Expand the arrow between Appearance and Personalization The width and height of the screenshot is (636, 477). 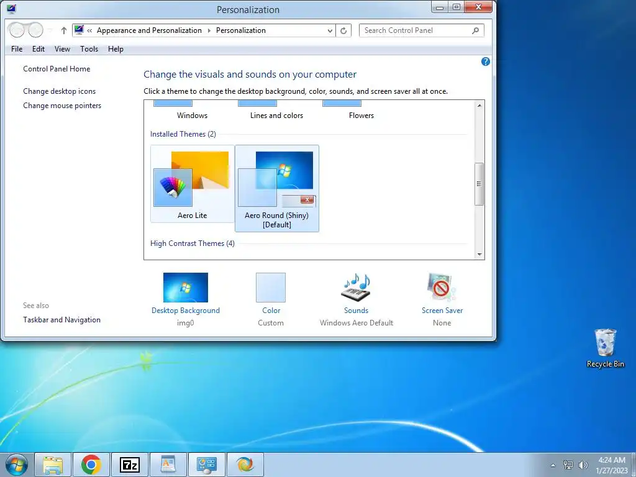[x=209, y=30]
